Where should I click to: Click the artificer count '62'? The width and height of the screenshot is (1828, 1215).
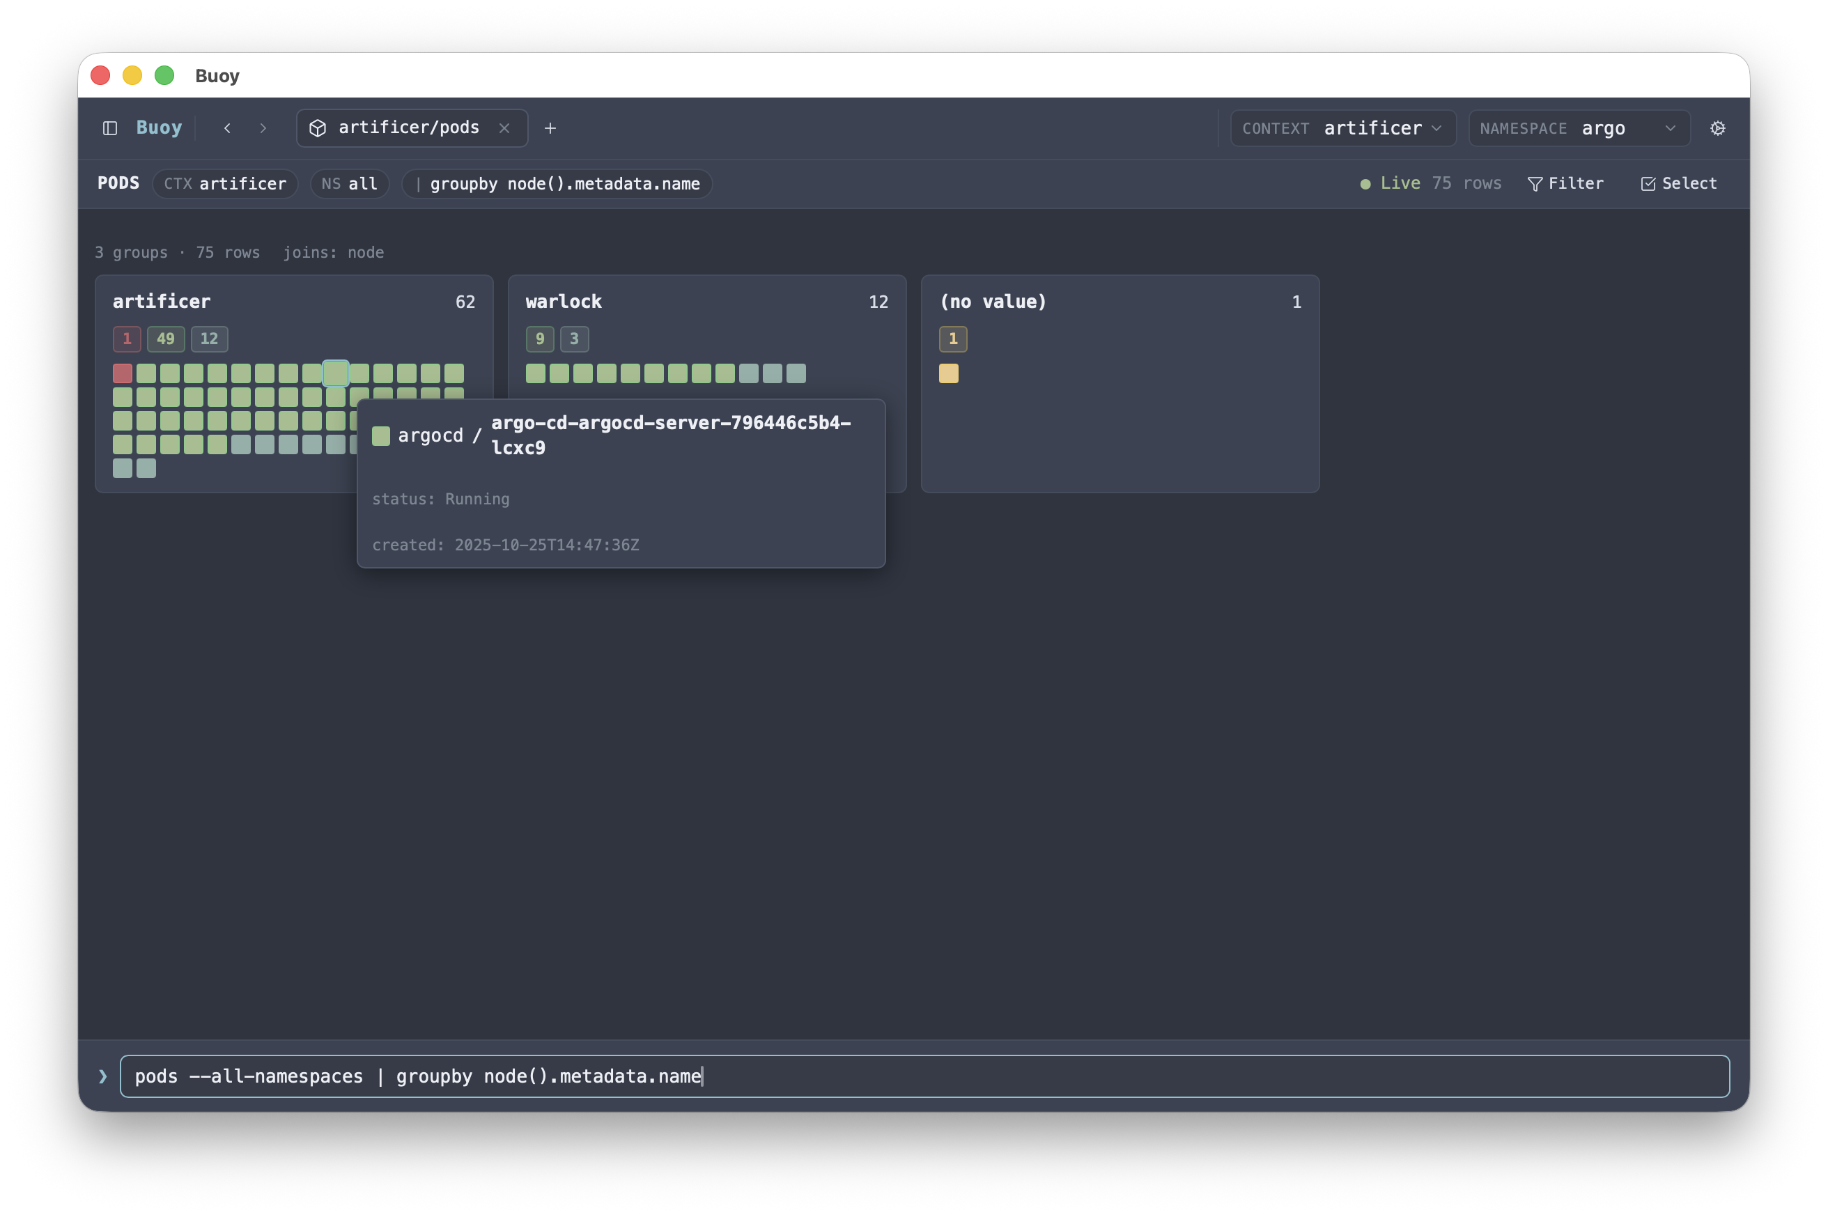pos(465,302)
